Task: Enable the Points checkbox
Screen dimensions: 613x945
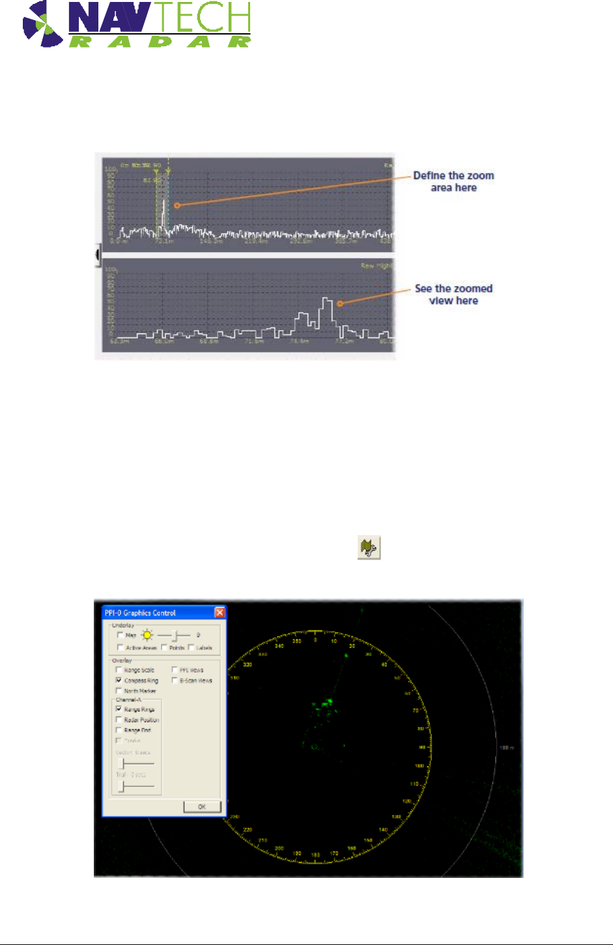Action: click(165, 647)
